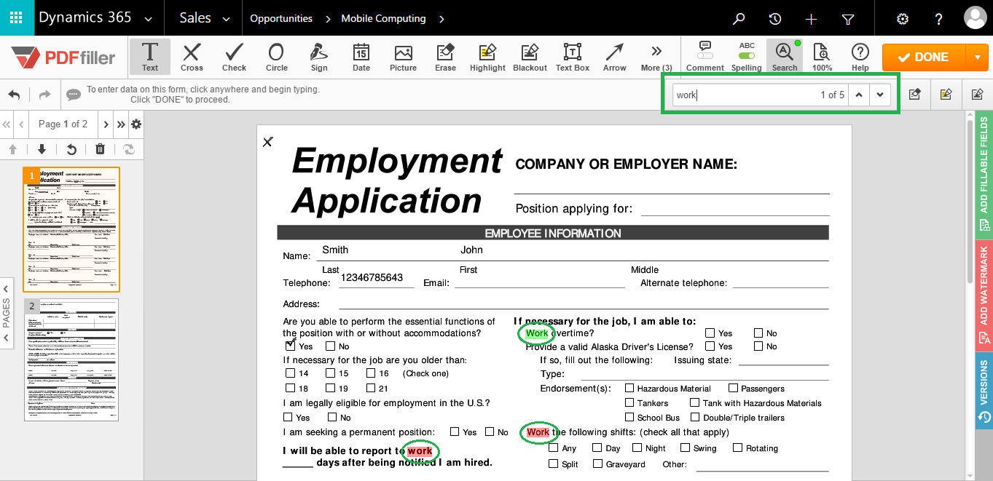
Task: Toggle the Spelling check switch
Action: pos(747,55)
